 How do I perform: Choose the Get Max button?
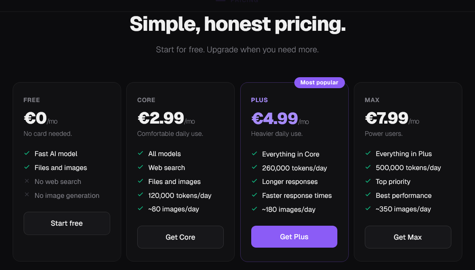(x=407, y=237)
